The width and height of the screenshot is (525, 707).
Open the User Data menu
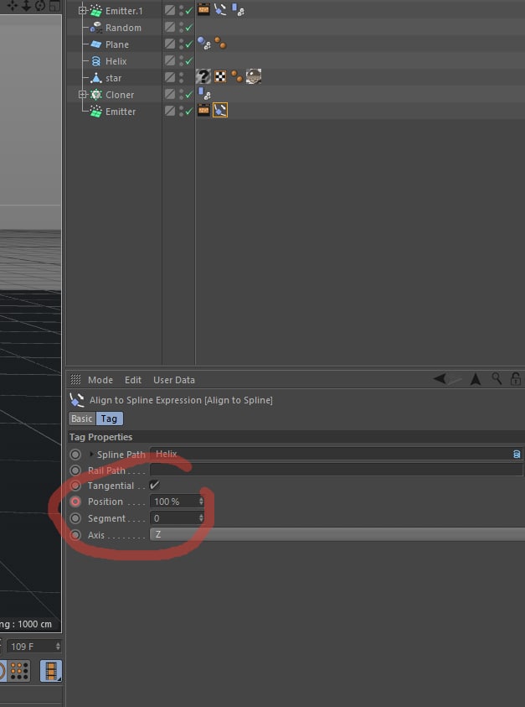point(174,380)
